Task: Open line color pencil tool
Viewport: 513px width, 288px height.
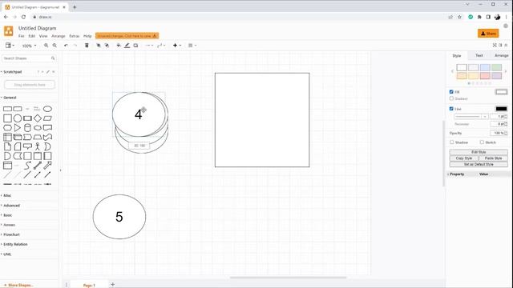Action: 127,46
